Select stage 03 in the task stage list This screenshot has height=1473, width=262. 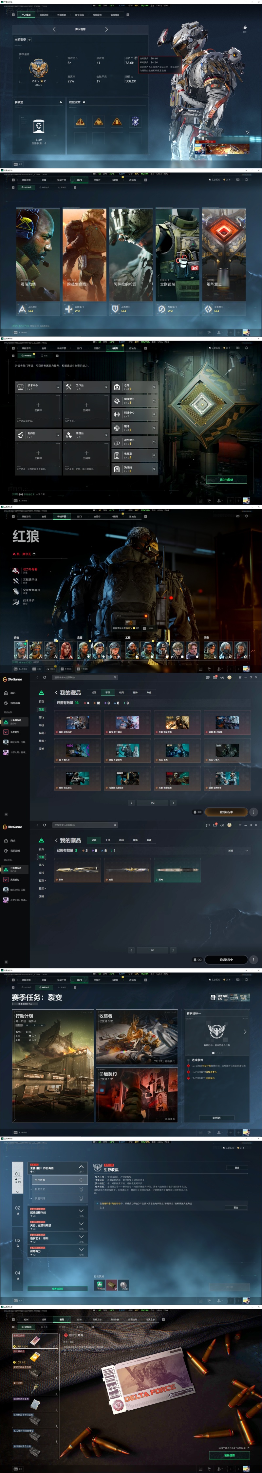(x=18, y=1242)
